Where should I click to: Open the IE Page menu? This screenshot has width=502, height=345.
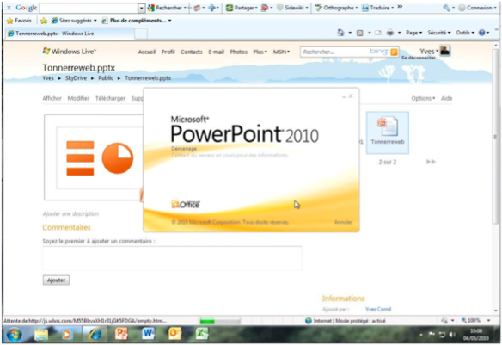click(x=414, y=33)
